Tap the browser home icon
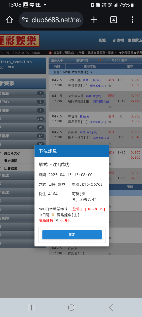142x317 pixels. click(9, 20)
